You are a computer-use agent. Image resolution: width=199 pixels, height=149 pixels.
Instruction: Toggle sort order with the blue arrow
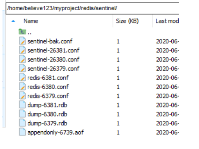[x=13, y=21]
